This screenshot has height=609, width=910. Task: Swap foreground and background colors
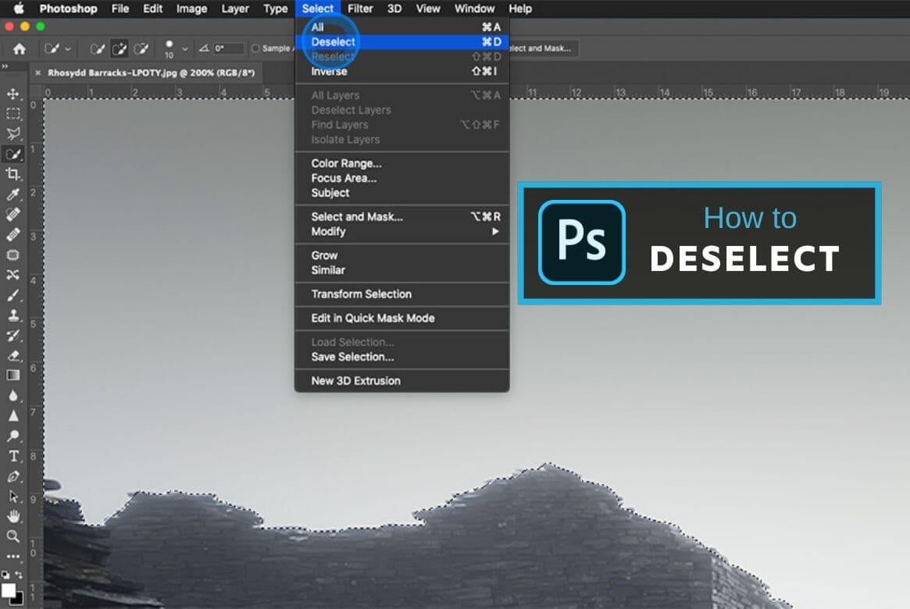coord(20,575)
